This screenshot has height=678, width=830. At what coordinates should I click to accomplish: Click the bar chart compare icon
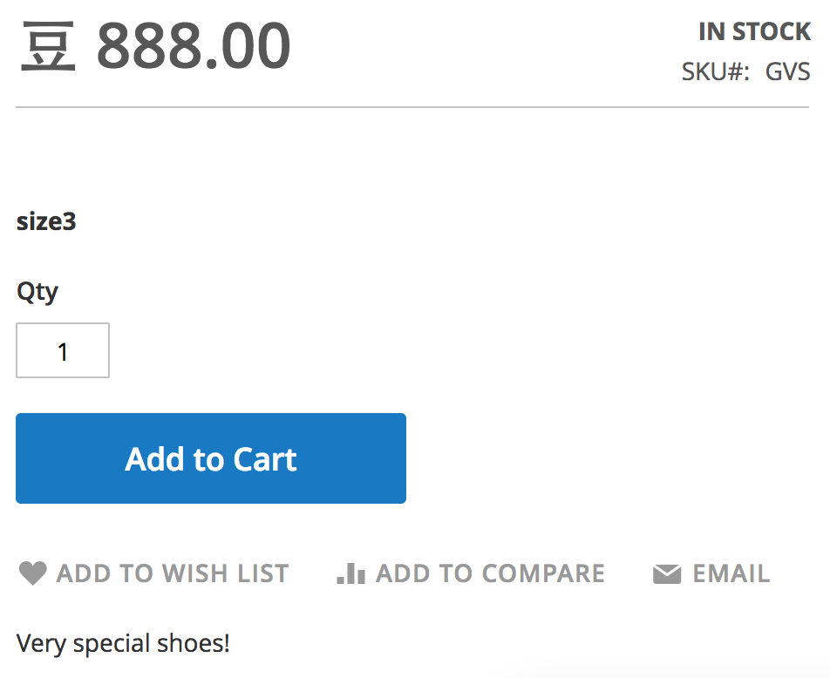click(x=350, y=573)
